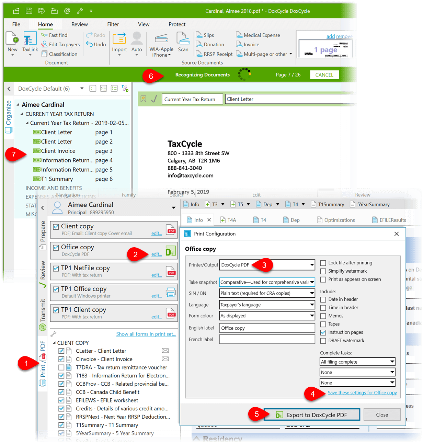The height and width of the screenshot is (444, 423).
Task: Open Edit Taxpayers
Action: (x=60, y=44)
